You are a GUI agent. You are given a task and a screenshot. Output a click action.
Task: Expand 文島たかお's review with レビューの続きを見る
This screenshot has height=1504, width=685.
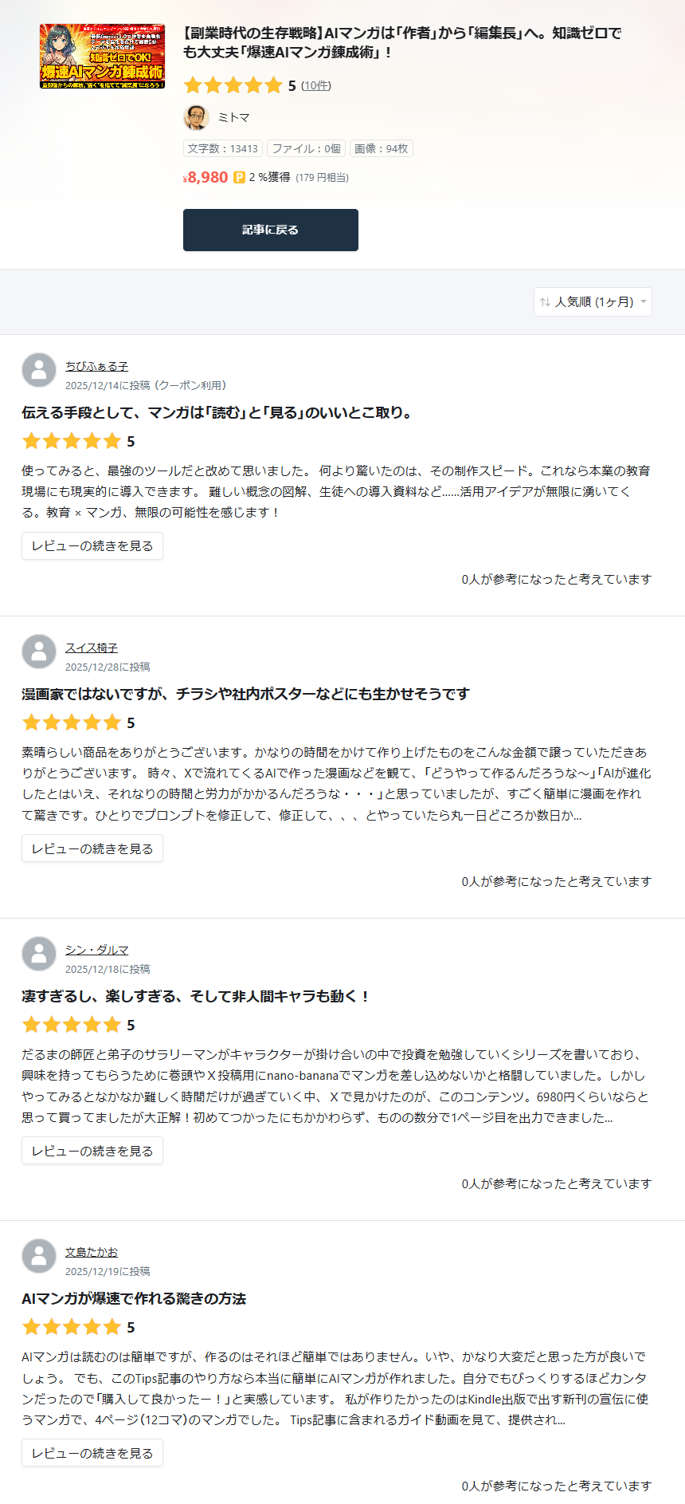pyautogui.click(x=92, y=1453)
